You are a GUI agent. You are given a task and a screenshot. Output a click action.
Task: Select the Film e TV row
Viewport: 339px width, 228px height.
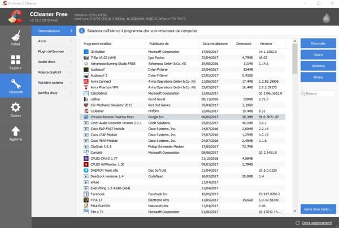point(182,212)
